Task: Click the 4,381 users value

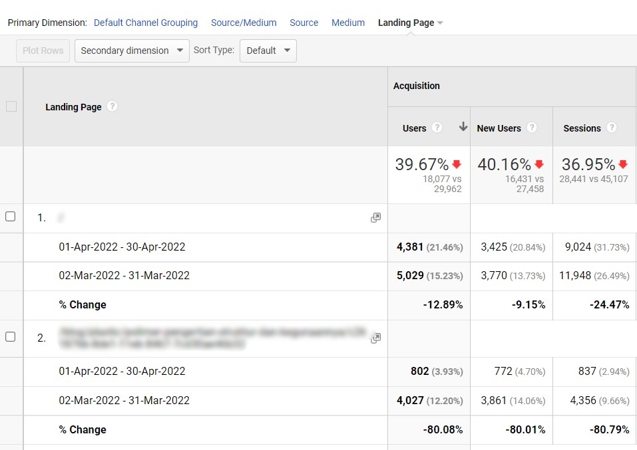Action: (410, 247)
